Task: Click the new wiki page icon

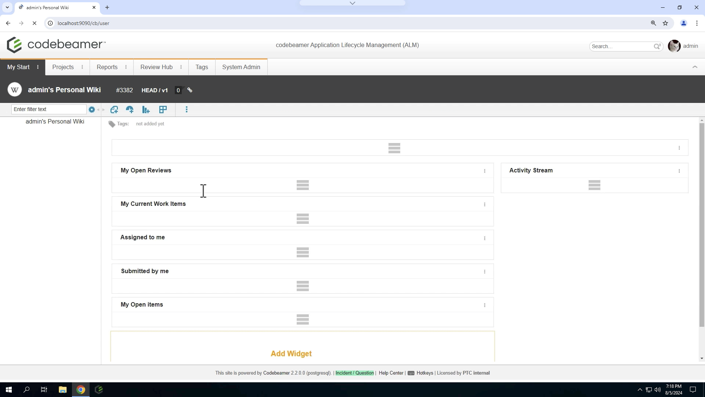Action: pos(114,110)
